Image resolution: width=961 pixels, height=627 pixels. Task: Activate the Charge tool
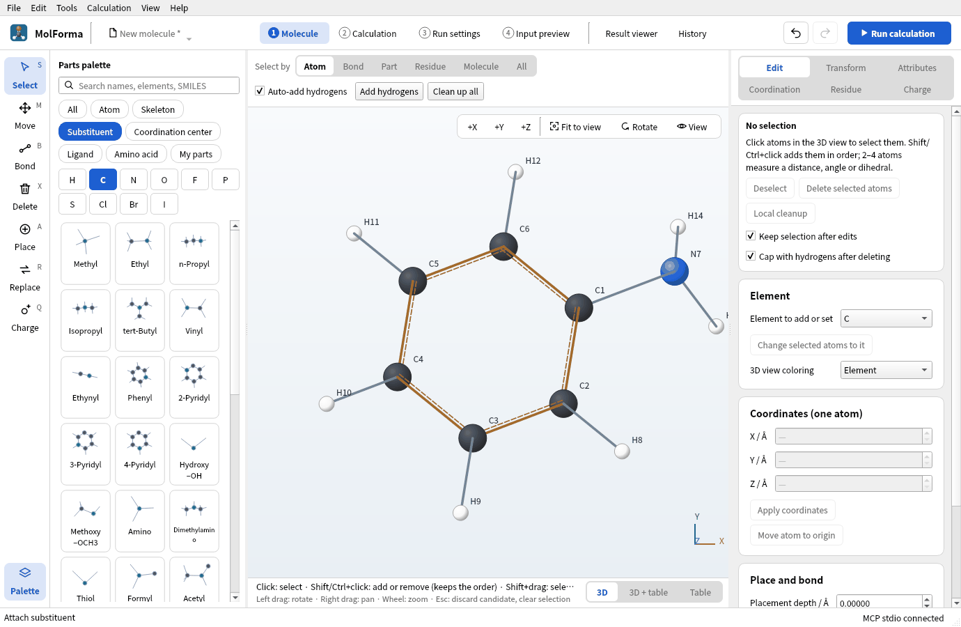coord(25,318)
